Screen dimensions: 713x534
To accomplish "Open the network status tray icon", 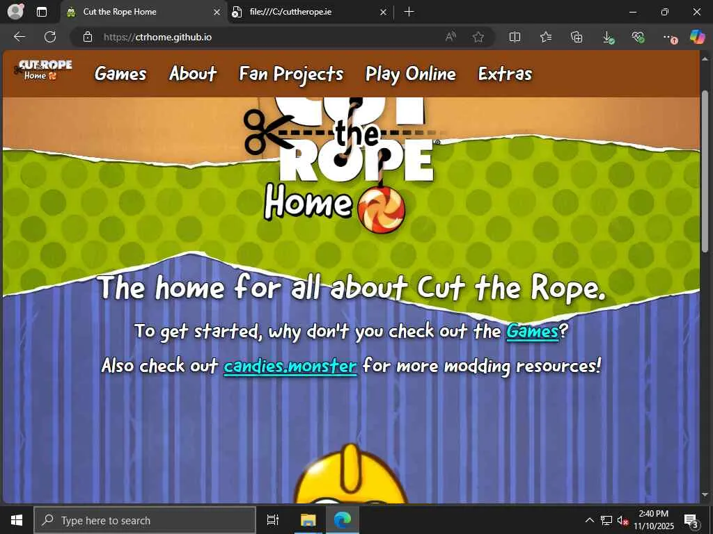I will tap(606, 520).
